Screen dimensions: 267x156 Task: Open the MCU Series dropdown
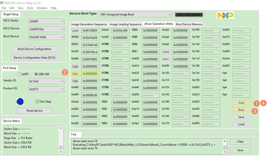pos(47,21)
